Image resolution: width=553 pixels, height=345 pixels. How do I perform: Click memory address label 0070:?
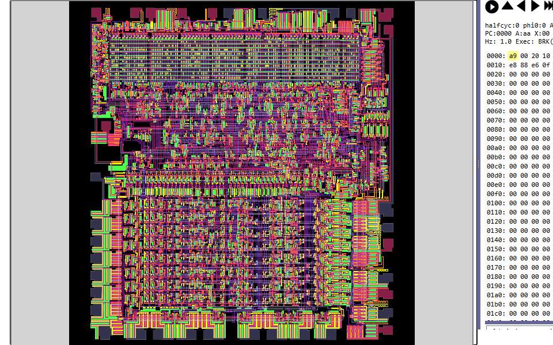pos(496,120)
